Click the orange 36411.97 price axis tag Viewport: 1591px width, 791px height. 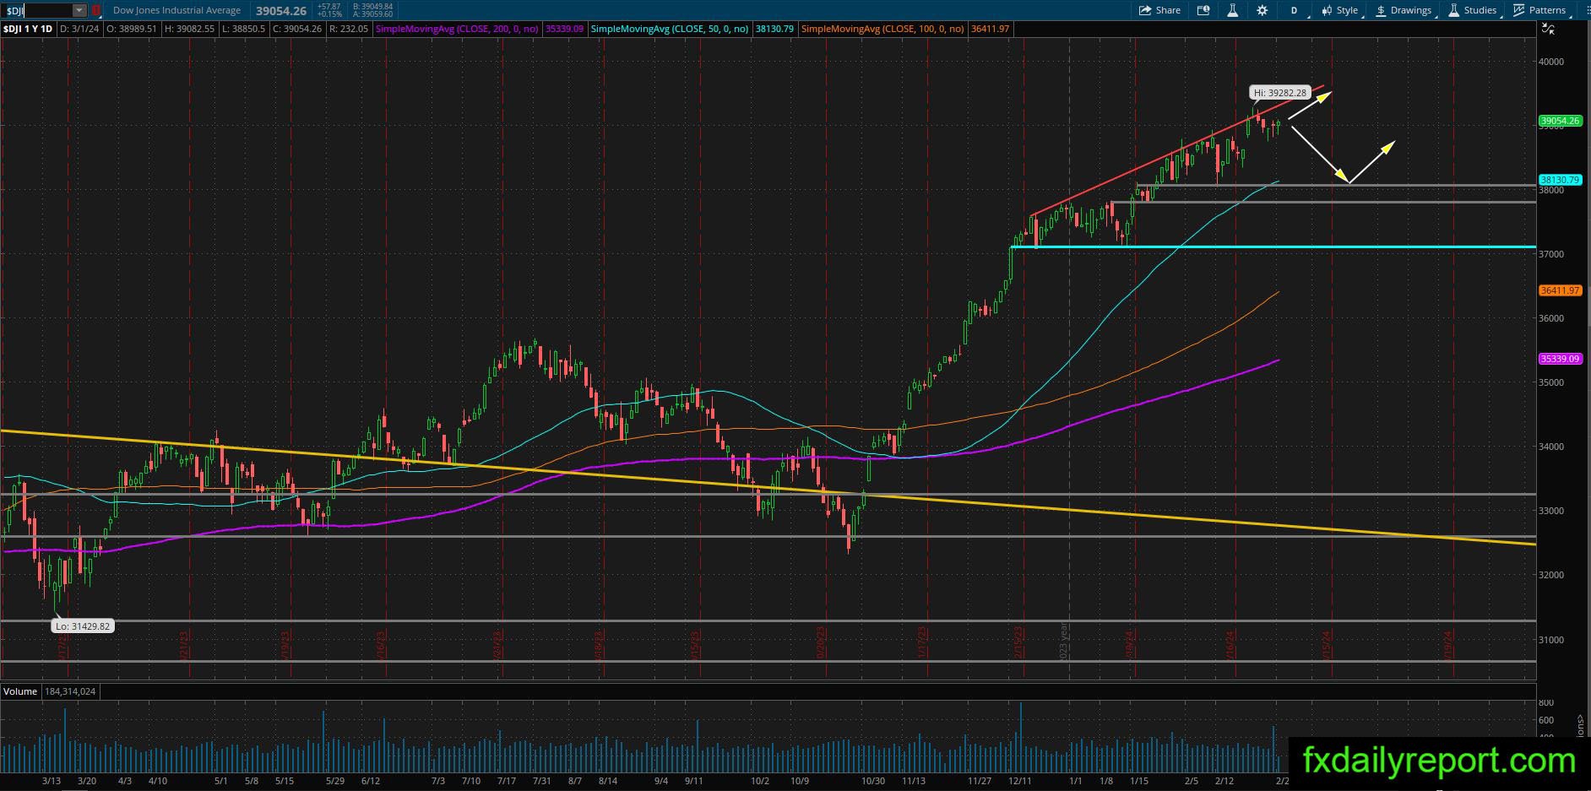click(x=1560, y=290)
